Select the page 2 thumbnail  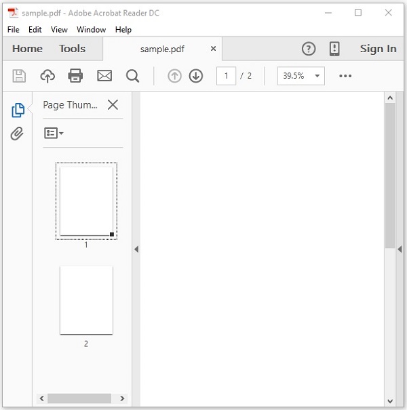(86, 300)
